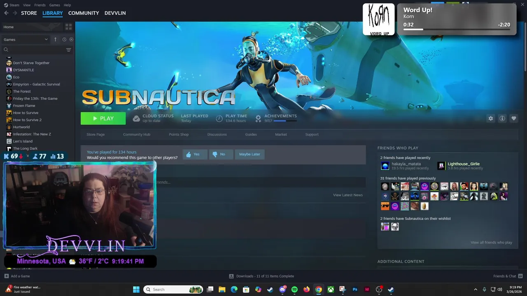
Task: Open the Help menu
Action: click(x=67, y=5)
